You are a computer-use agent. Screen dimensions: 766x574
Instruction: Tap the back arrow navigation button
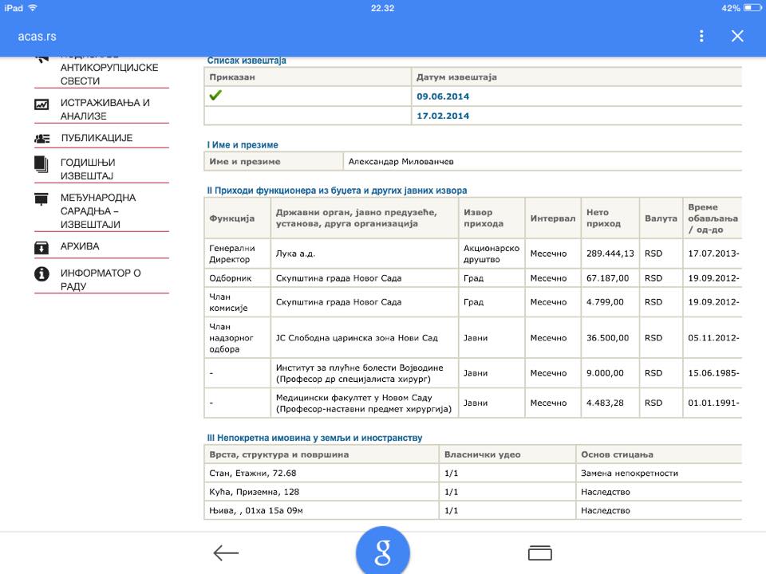pos(226,553)
